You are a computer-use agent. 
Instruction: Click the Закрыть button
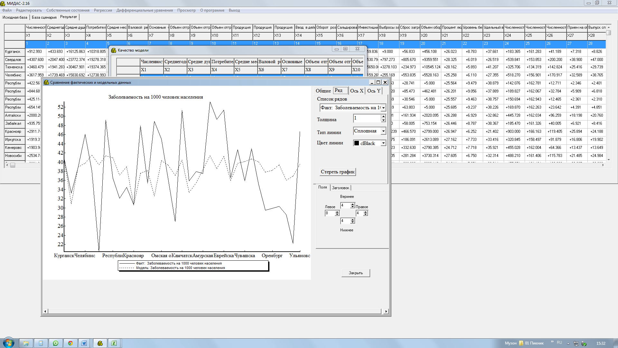tap(356, 273)
